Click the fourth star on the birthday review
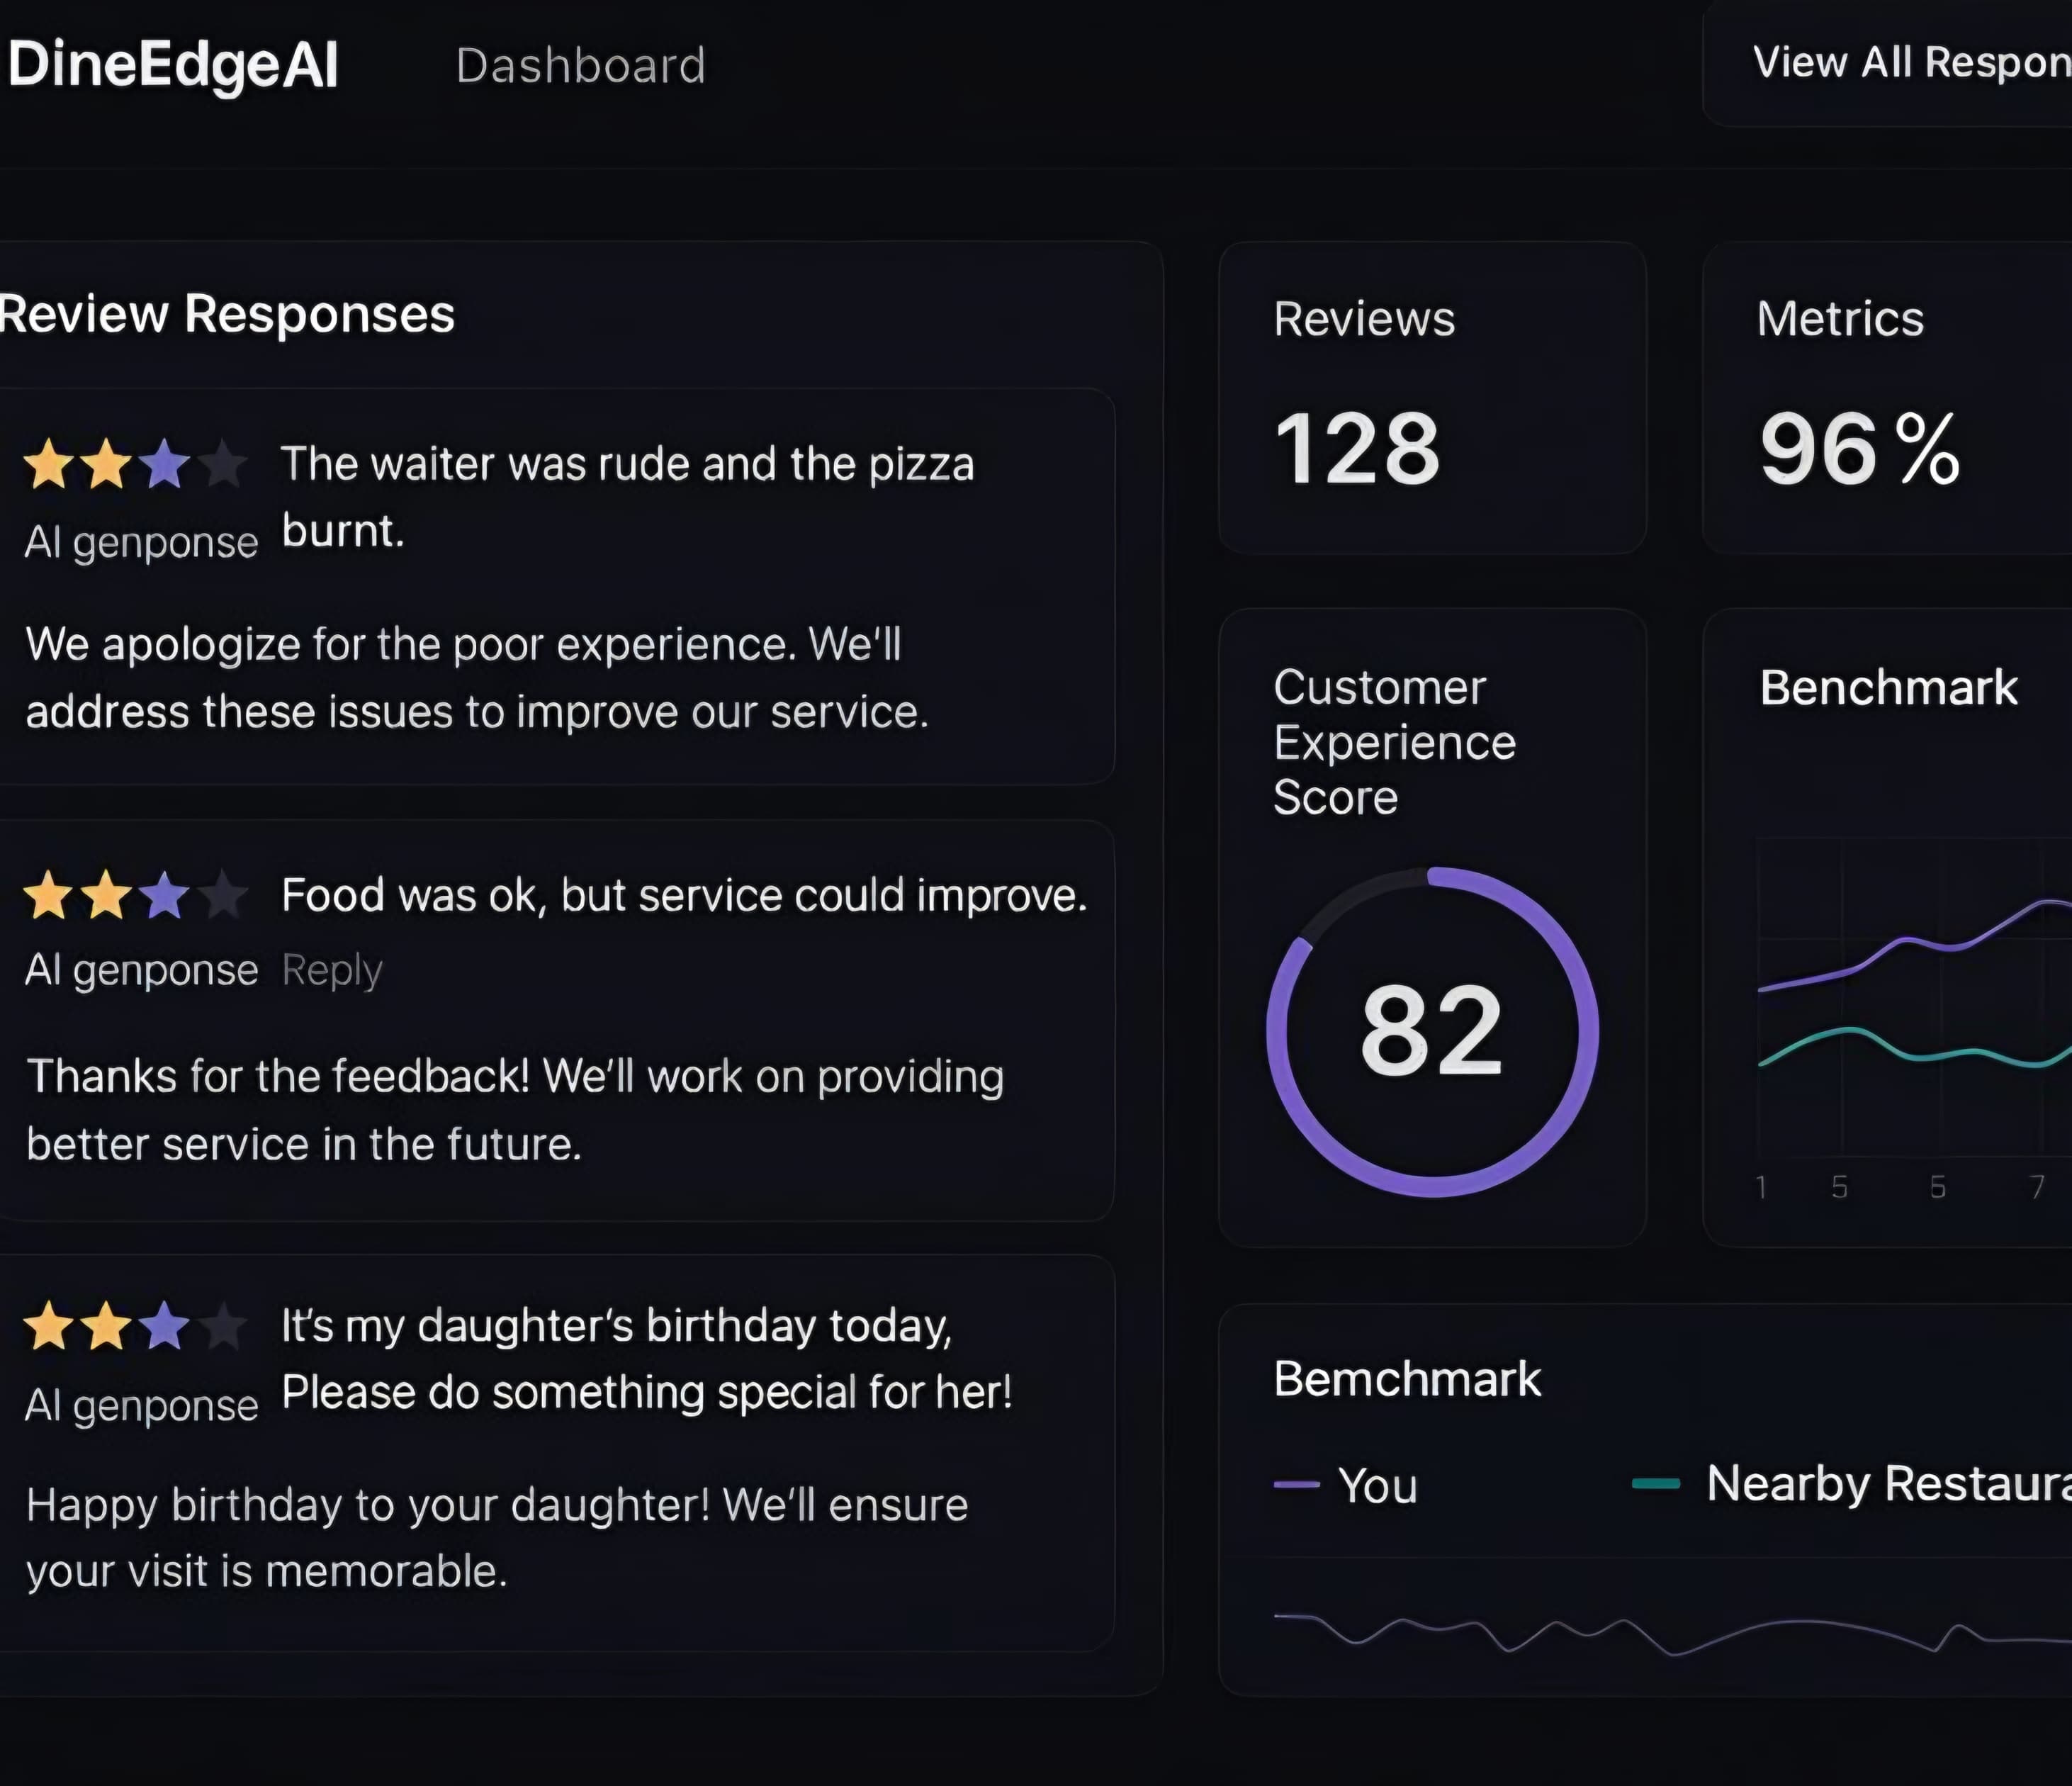 [x=225, y=1326]
